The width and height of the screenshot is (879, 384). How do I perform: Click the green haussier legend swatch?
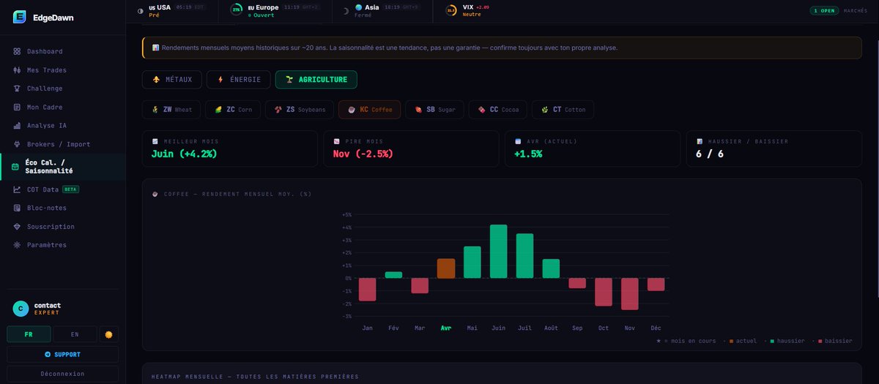coord(772,341)
